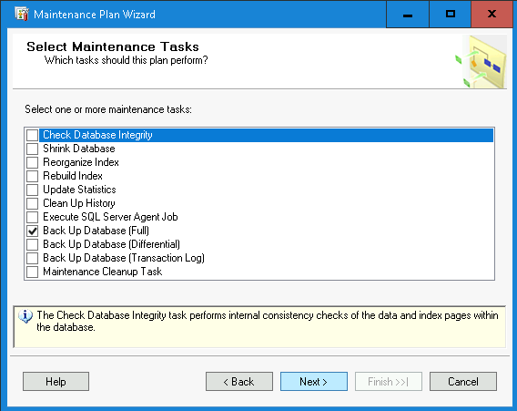Viewport: 517px width, 411px height.
Task: Enable the Maintenance Cleanup Task checkbox
Action: click(33, 272)
